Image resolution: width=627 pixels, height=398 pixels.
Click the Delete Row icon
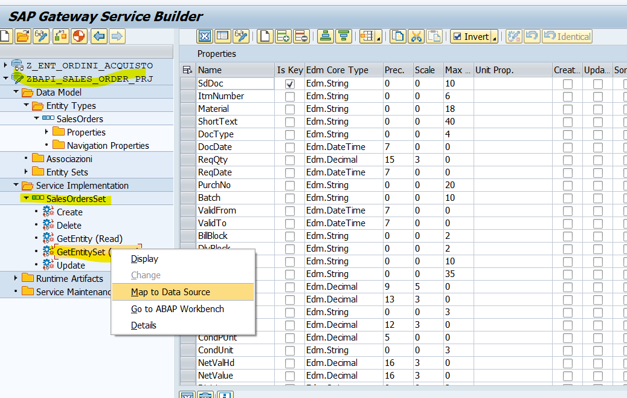(301, 36)
